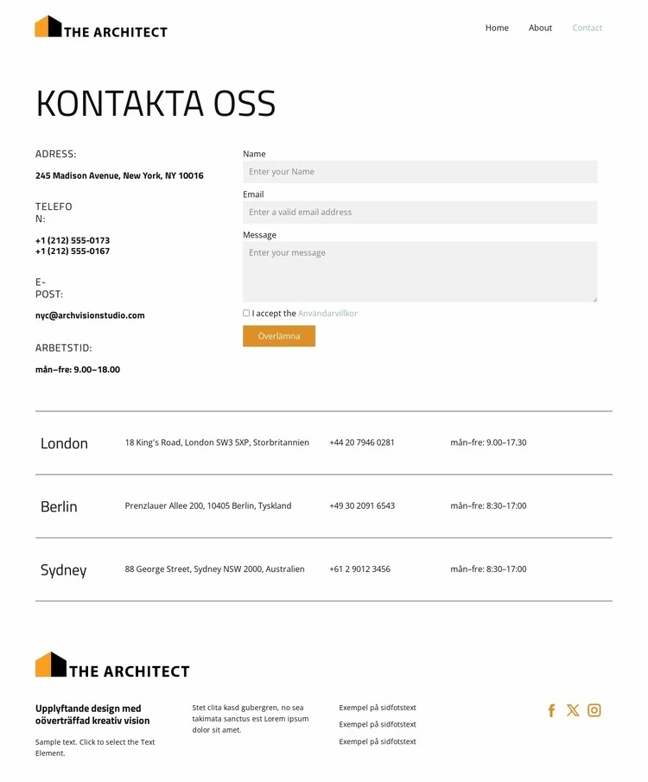This screenshot has height=782, width=648.
Task: Click inside the Message text area
Action: (420, 271)
